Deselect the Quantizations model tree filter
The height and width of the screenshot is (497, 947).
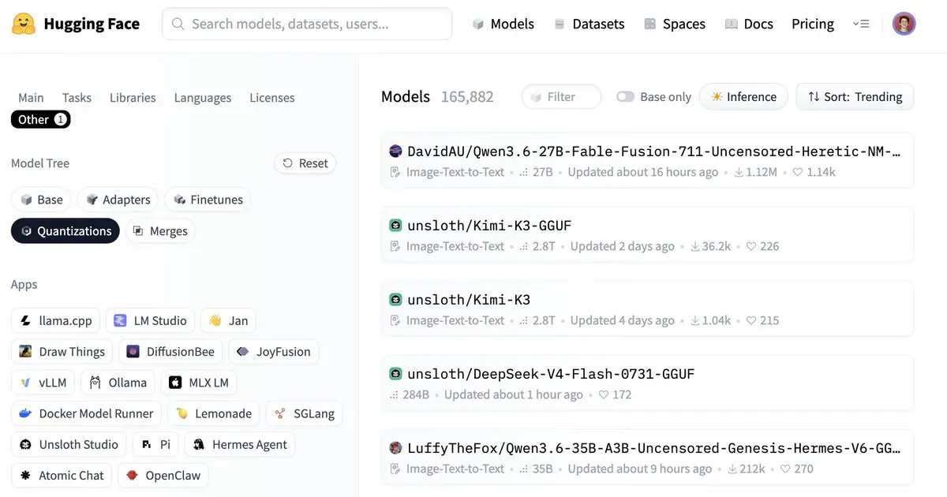(66, 231)
